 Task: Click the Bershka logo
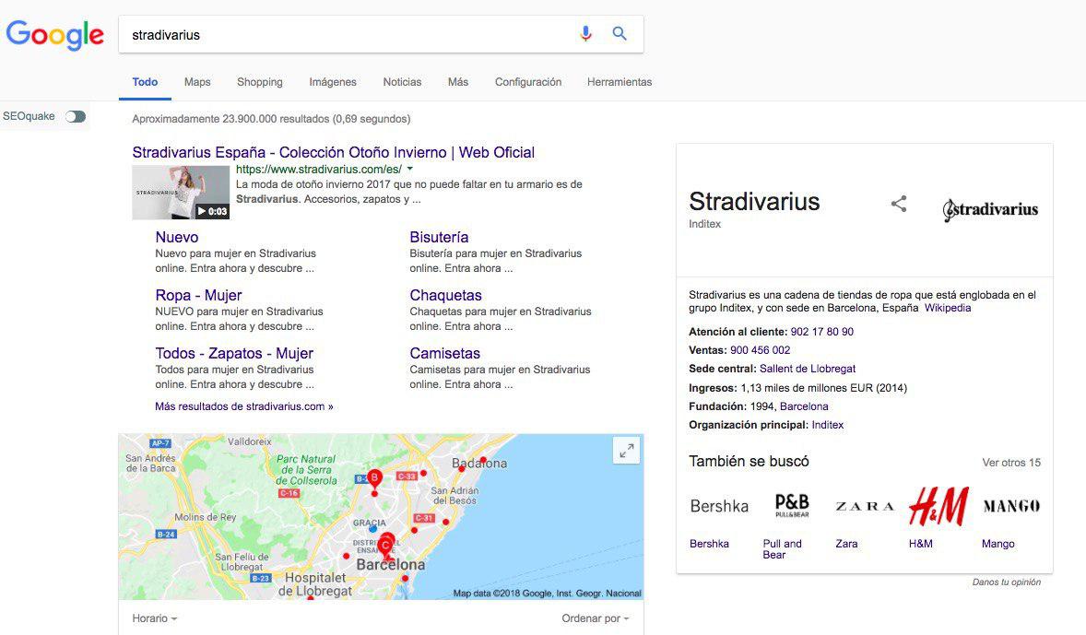(x=719, y=506)
